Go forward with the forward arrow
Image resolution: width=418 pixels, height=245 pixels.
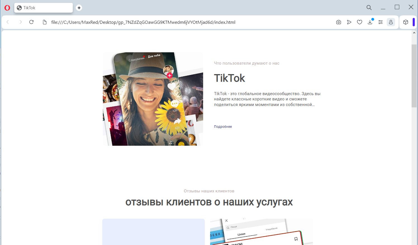tap(20, 22)
